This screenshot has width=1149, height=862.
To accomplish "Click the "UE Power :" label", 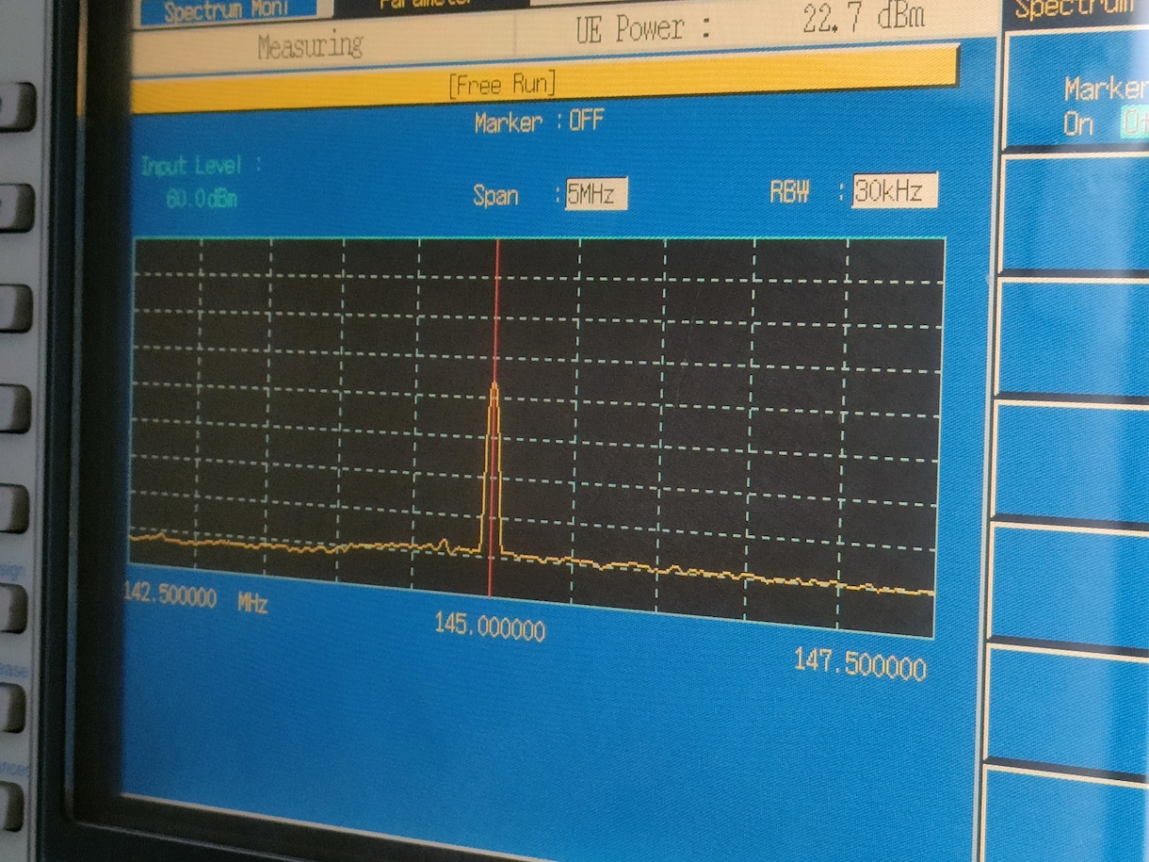I will 642,30.
